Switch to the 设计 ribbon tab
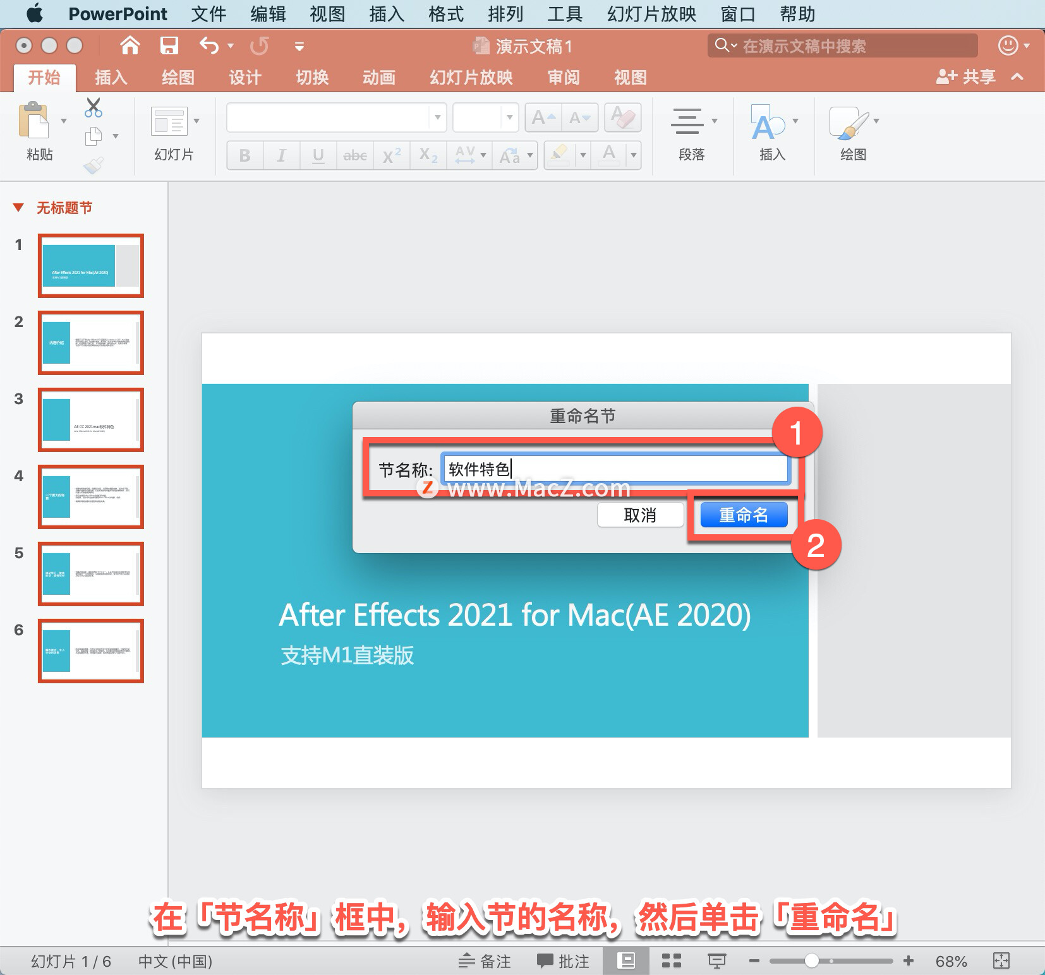The width and height of the screenshot is (1045, 975). point(245,77)
